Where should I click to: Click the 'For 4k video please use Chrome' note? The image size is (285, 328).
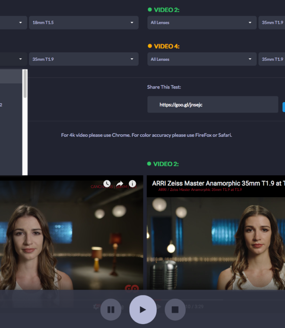pos(146,135)
